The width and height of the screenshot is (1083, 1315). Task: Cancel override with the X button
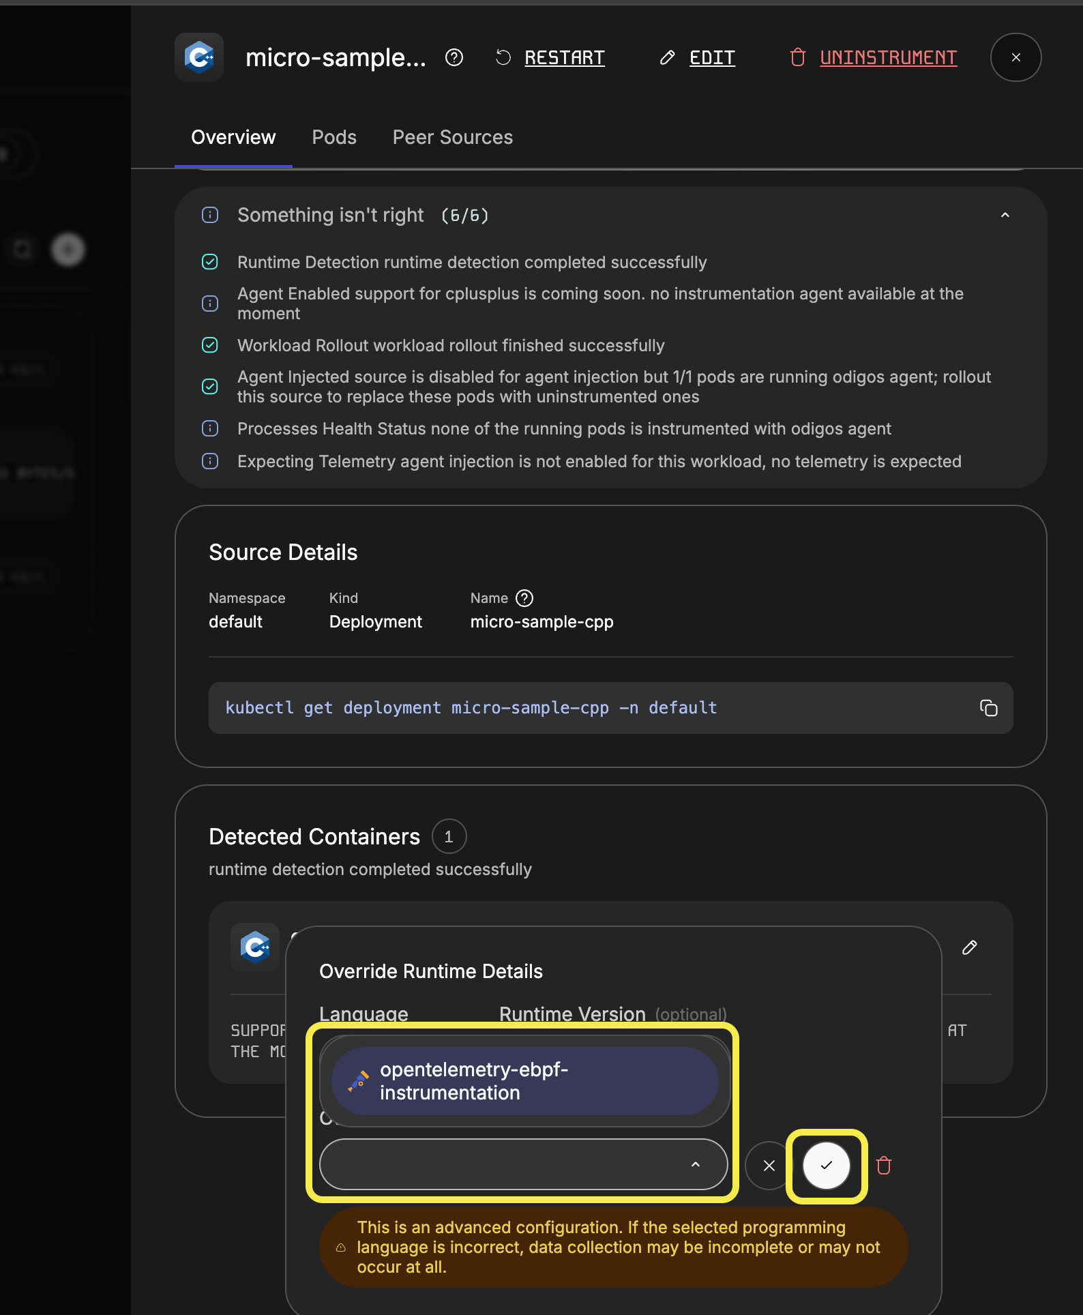pyautogui.click(x=769, y=1166)
